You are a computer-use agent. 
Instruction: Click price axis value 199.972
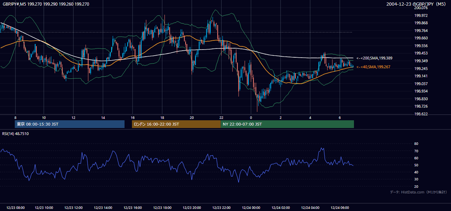click(421, 15)
